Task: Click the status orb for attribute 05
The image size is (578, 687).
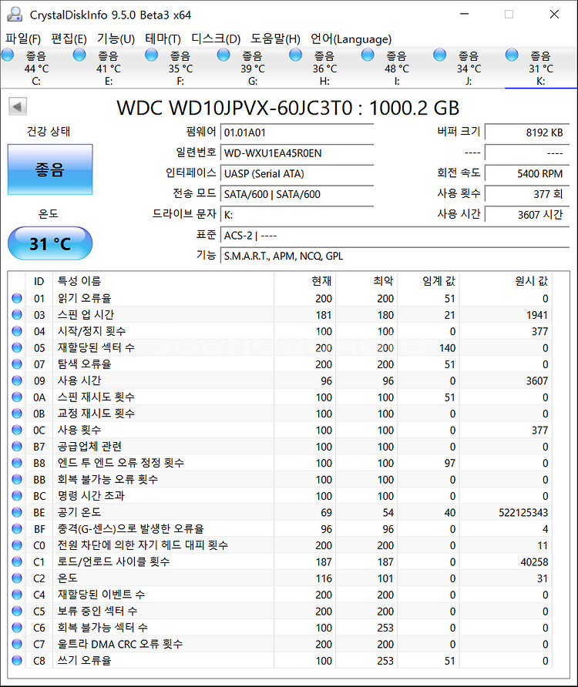Action: (x=17, y=347)
